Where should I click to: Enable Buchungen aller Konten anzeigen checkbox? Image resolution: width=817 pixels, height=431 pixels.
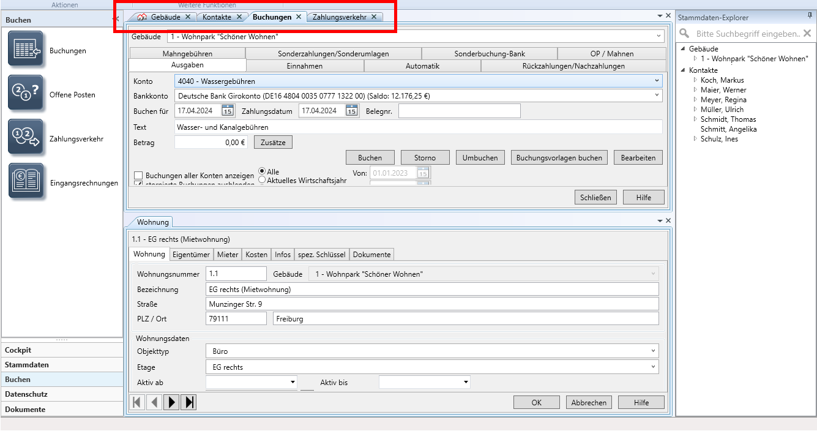pos(138,176)
